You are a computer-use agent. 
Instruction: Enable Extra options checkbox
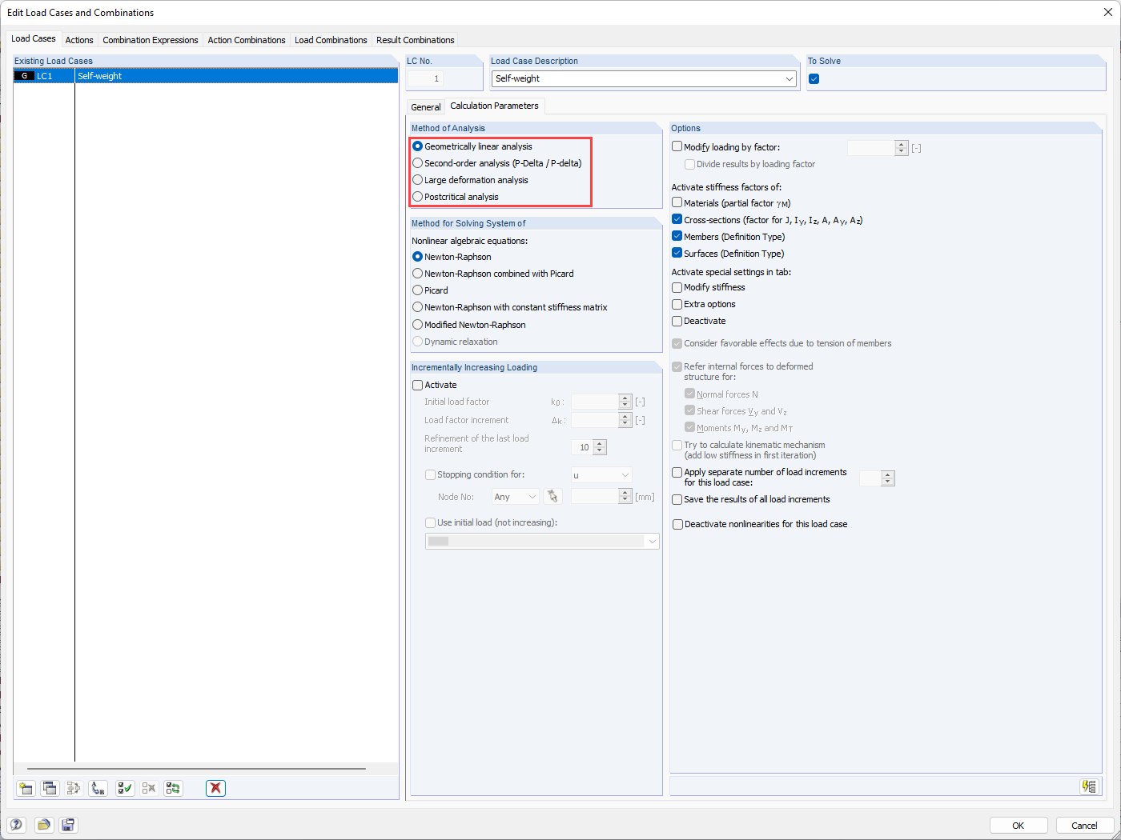click(x=677, y=304)
